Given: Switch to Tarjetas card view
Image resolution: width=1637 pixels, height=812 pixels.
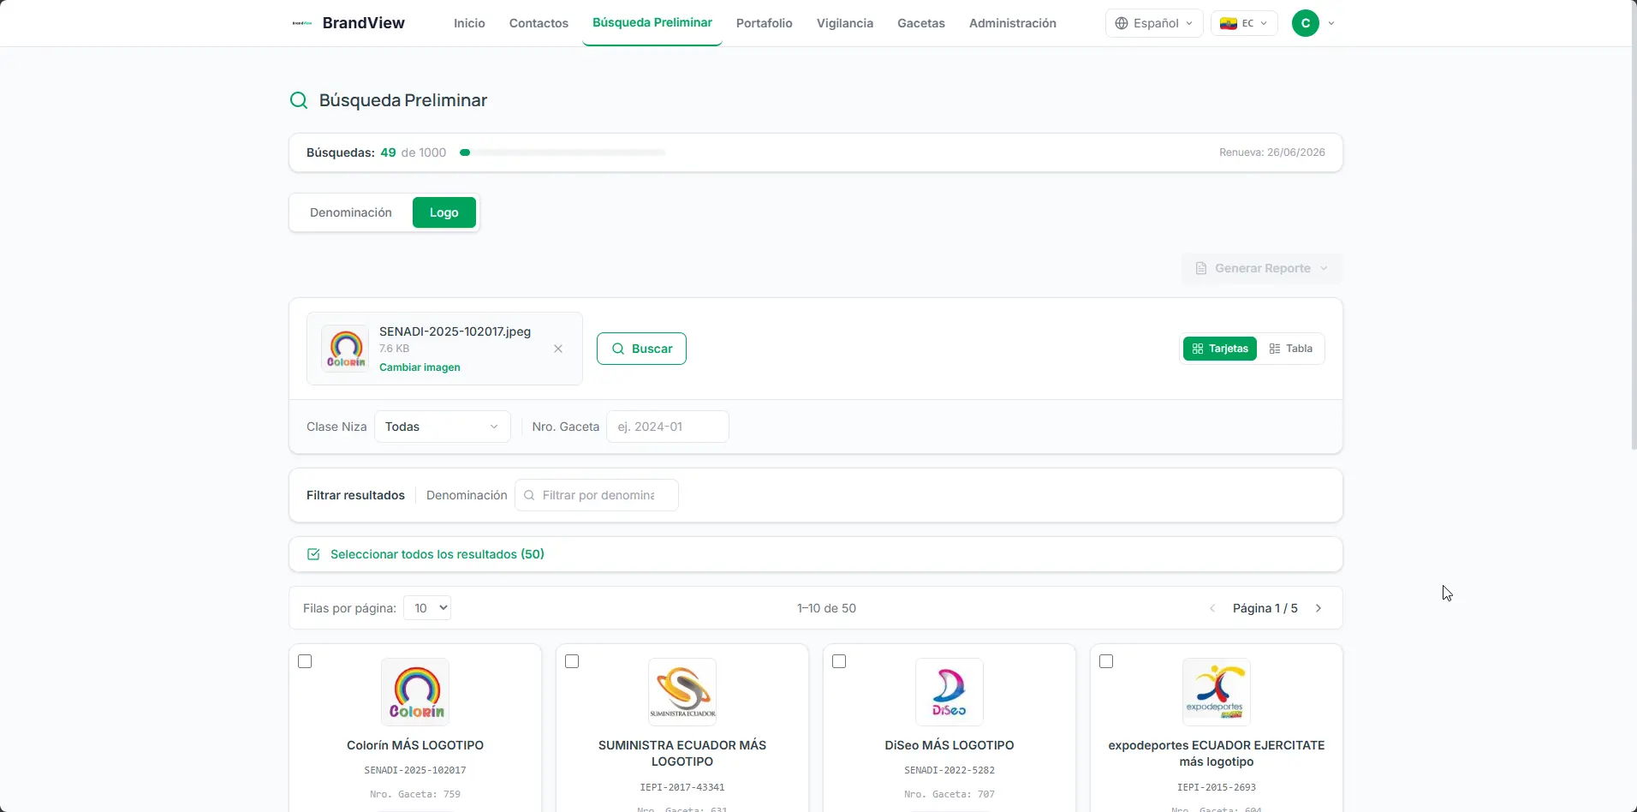Looking at the screenshot, I should pos(1220,349).
